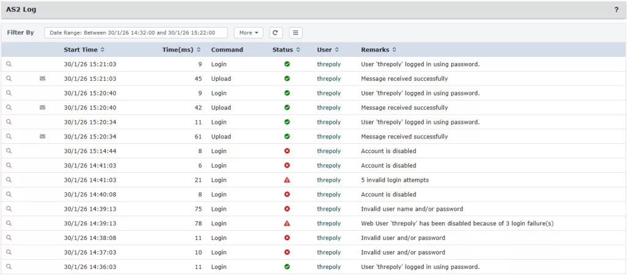The image size is (627, 275).
Task: Open details magnifier for 15:21:03 Login row
Action: (x=9, y=64)
